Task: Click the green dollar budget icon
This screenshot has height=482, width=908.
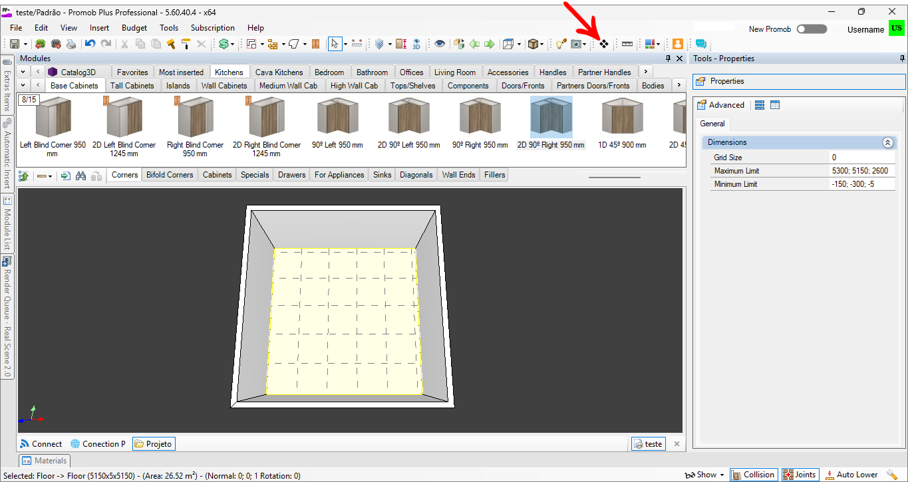Action: point(225,44)
